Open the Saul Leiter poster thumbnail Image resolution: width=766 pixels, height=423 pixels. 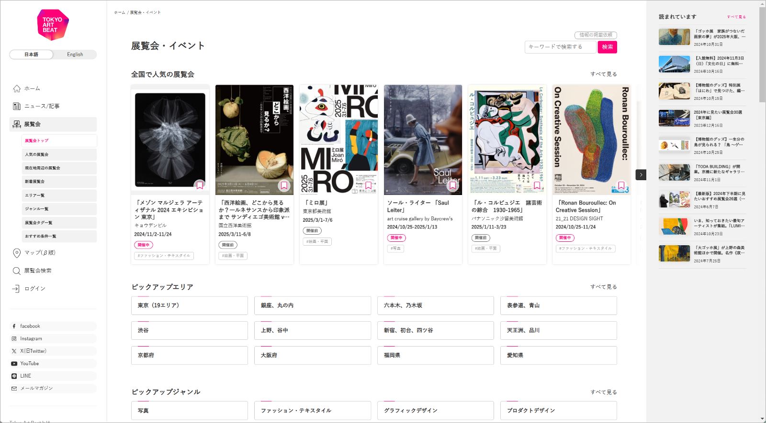pyautogui.click(x=423, y=140)
